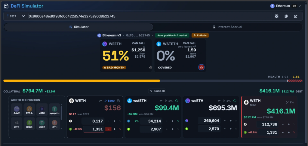Open the Ethereum v3 network dropdown

pos(286,6)
